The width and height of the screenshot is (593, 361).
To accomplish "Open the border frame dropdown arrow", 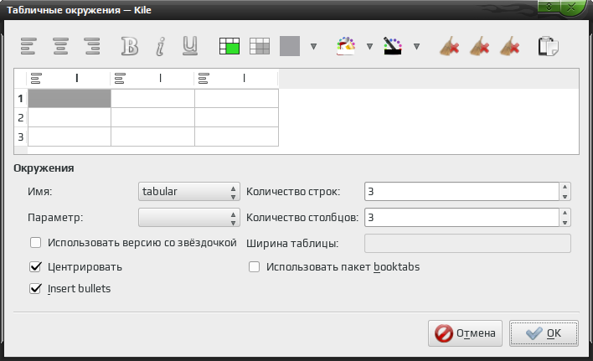I will (x=313, y=47).
